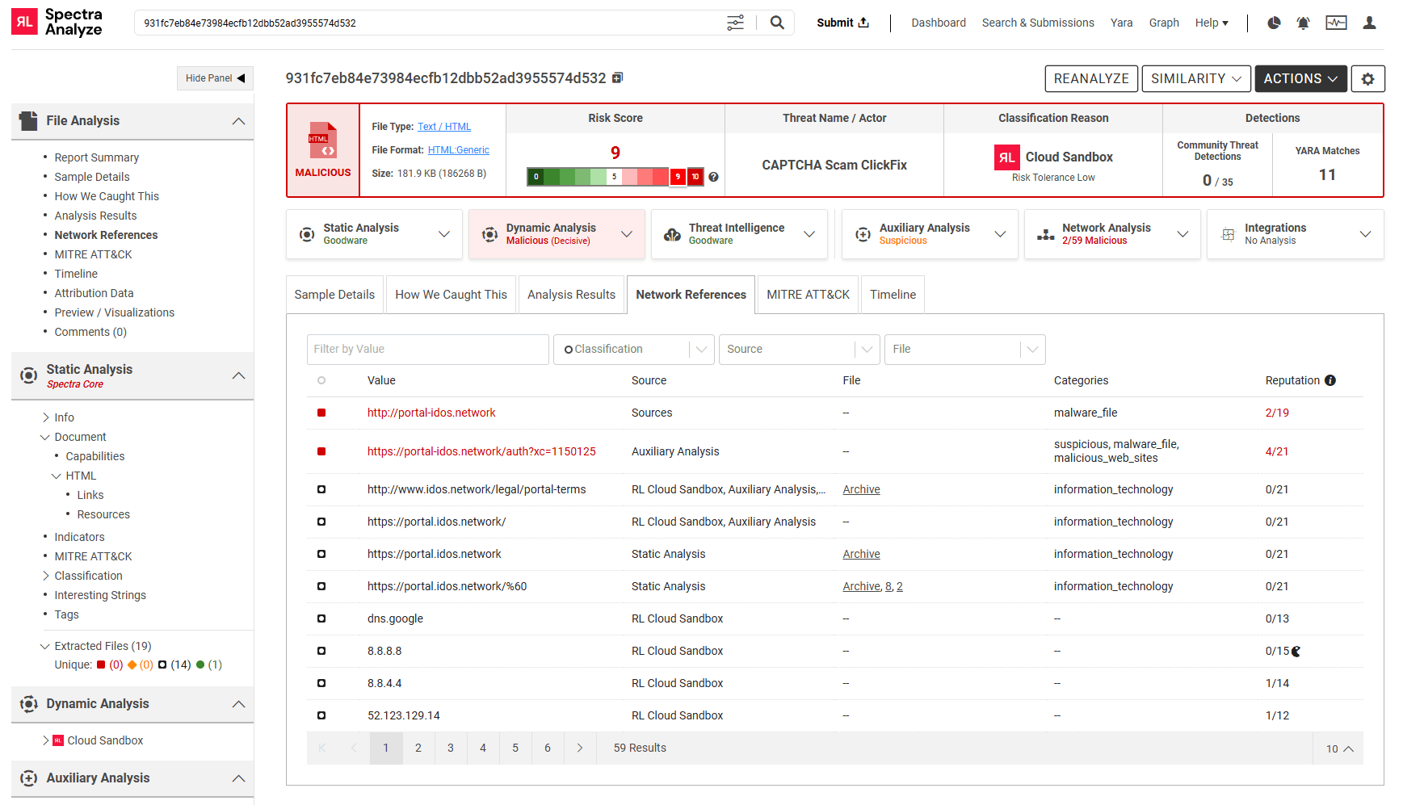Viewport: 1403px width, 805px height.
Task: Collapse the Static Analysis panel chevron
Action: (238, 375)
